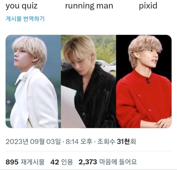
Task: Click the 42 quote number
Action: point(55,162)
